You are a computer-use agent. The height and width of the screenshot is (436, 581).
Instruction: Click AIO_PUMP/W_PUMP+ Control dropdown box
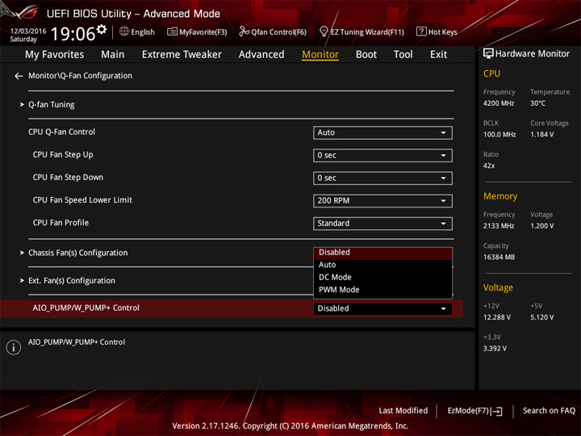(382, 308)
